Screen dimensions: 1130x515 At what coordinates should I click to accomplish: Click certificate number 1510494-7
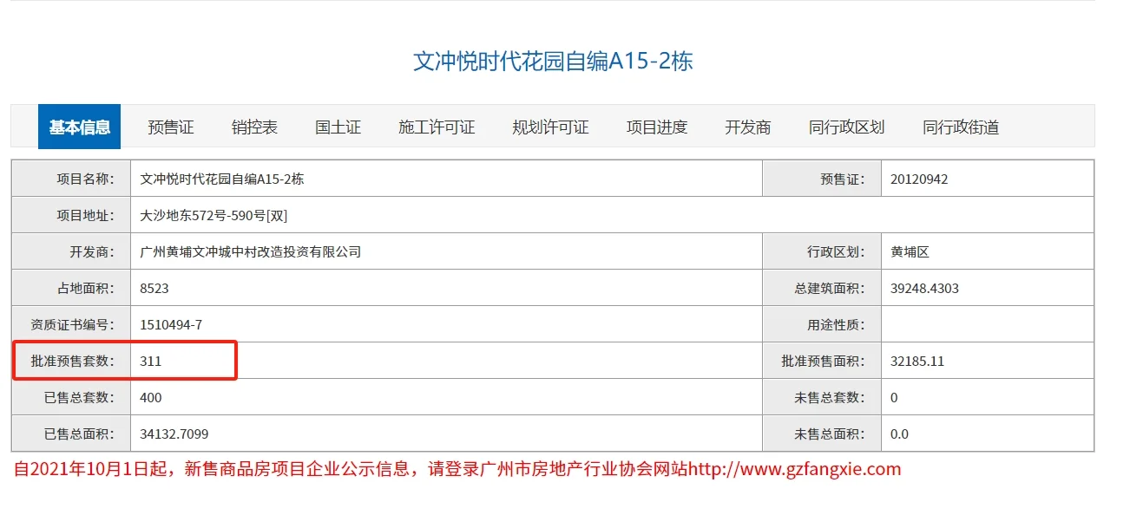(171, 325)
